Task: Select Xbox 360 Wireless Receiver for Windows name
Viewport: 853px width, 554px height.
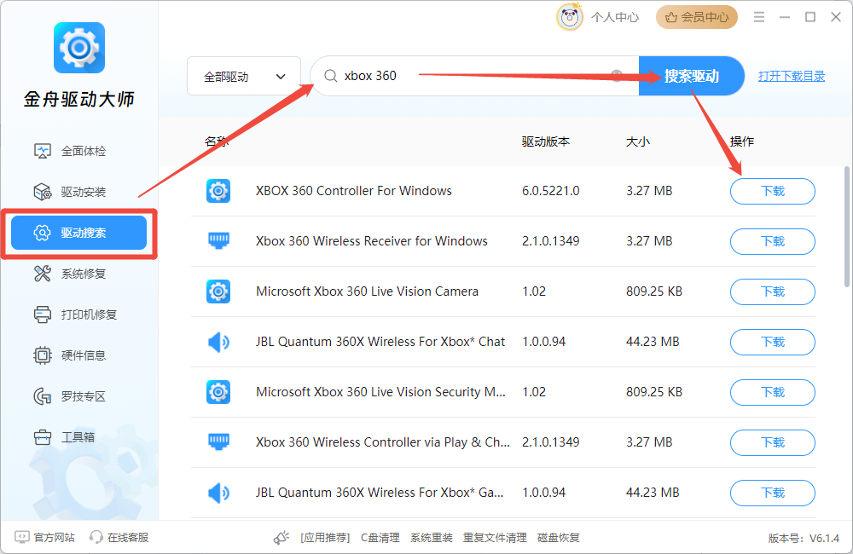Action: 372,241
